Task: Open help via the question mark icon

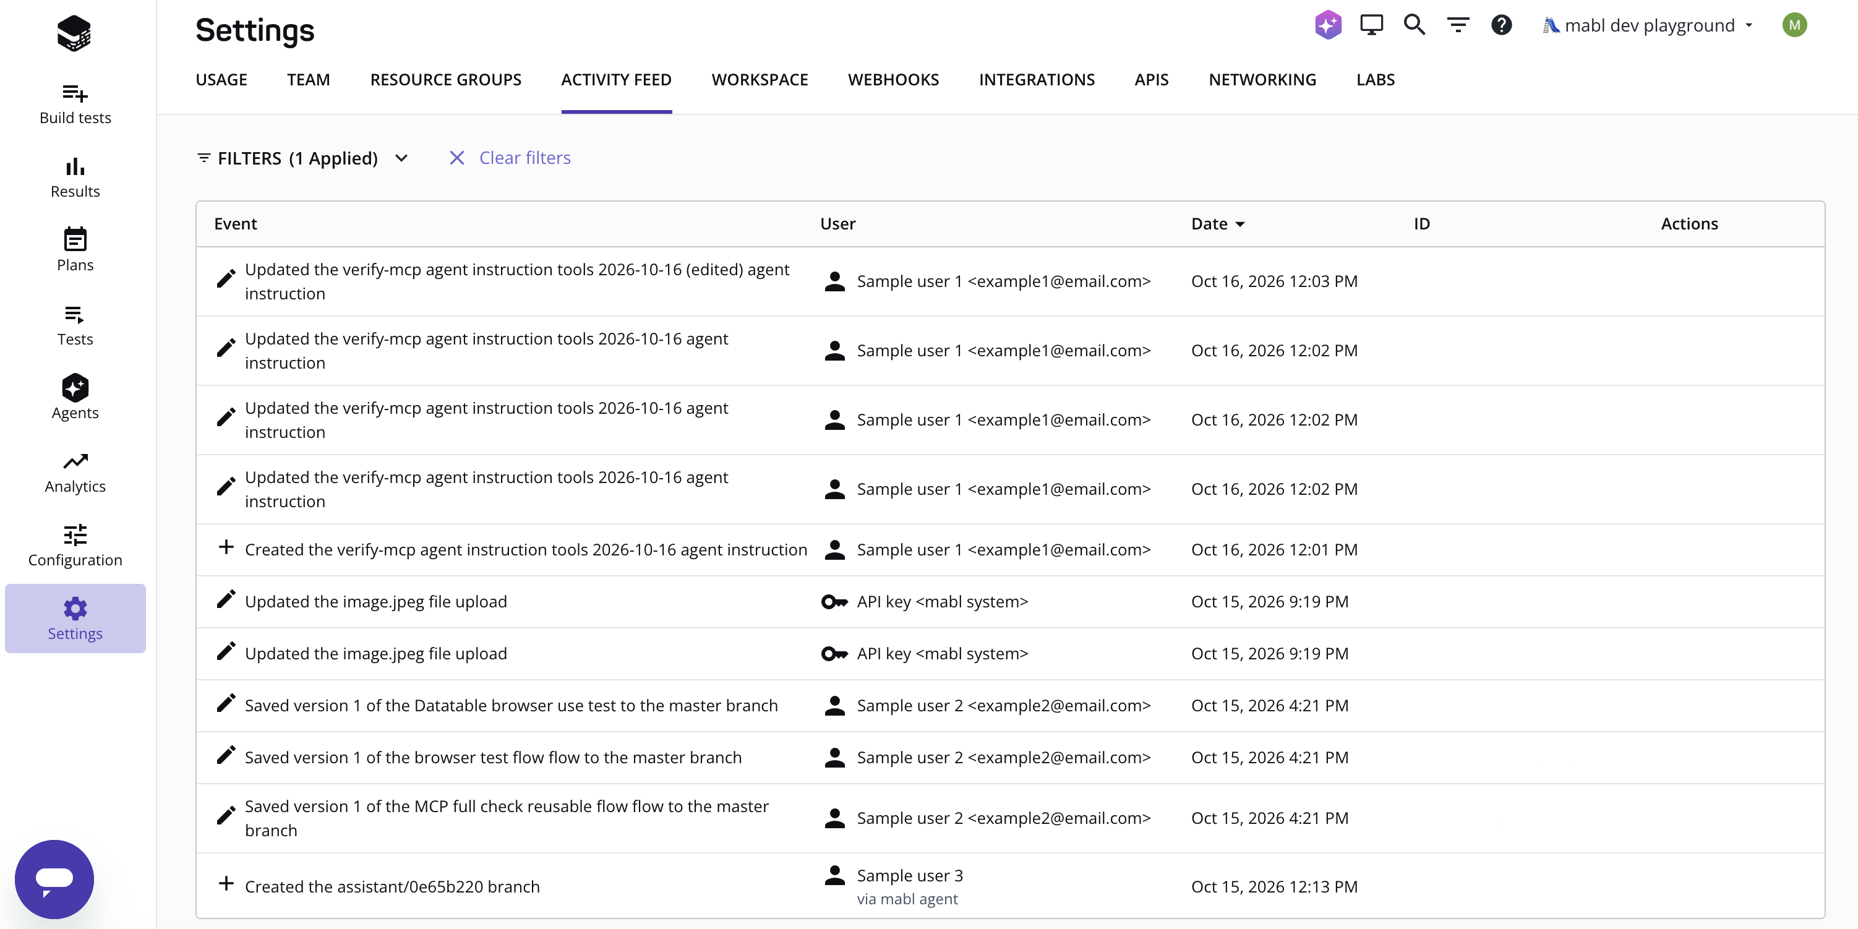Action: pos(1501,25)
